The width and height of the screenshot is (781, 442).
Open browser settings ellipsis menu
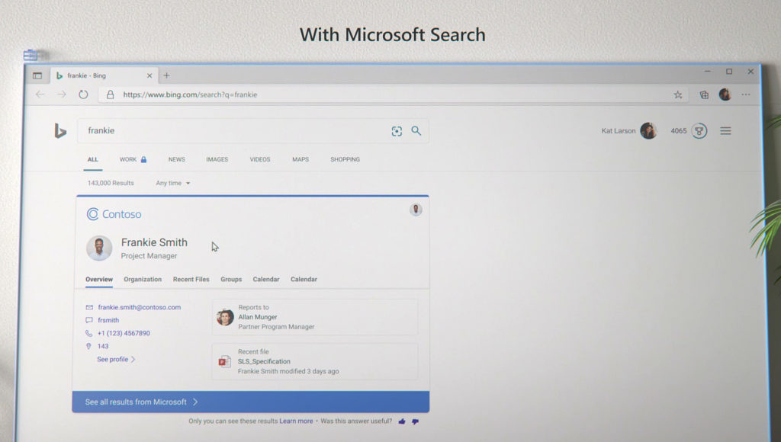coord(746,94)
